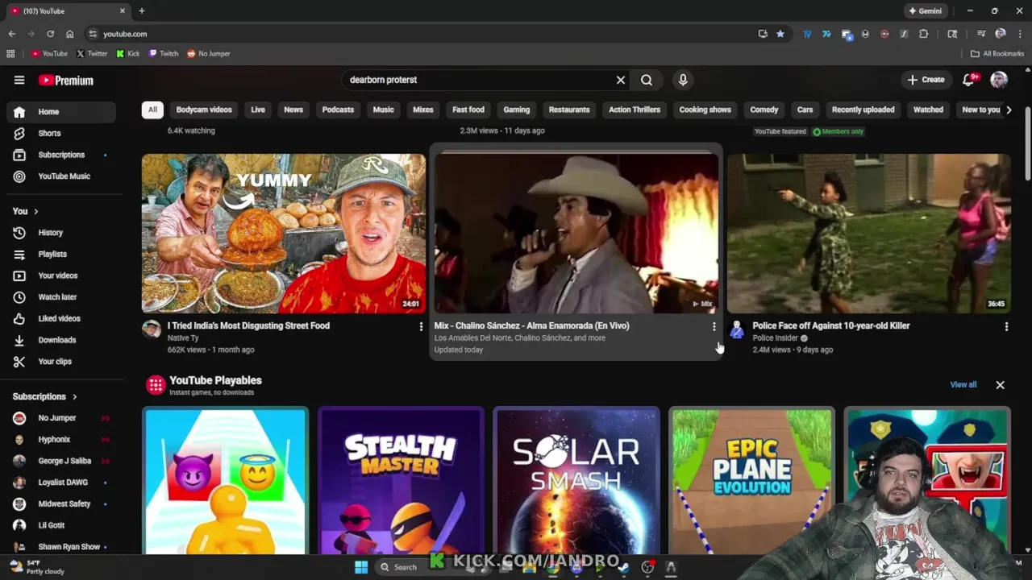Image resolution: width=1032 pixels, height=580 pixels.
Task: Click the search magnifier button
Action: 647,80
